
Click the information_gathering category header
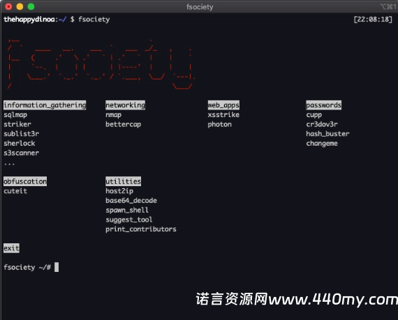45,105
